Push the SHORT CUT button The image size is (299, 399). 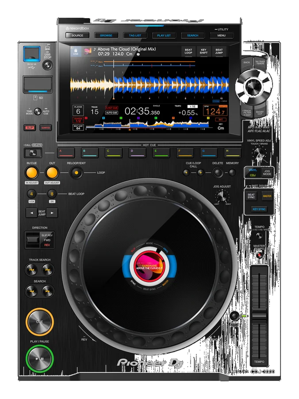coord(260,113)
